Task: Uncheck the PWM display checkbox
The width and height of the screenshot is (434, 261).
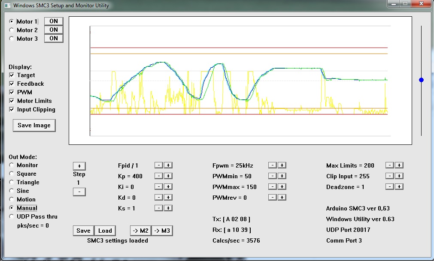Action: 12,93
